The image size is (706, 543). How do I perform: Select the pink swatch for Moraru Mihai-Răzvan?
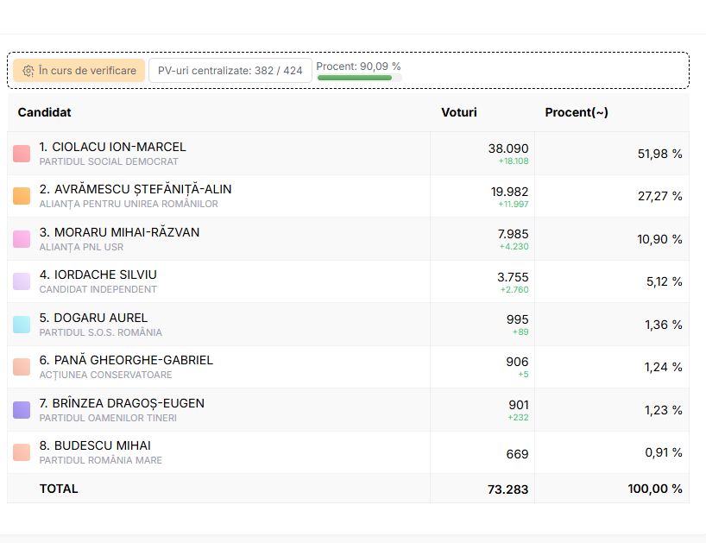[x=22, y=239]
